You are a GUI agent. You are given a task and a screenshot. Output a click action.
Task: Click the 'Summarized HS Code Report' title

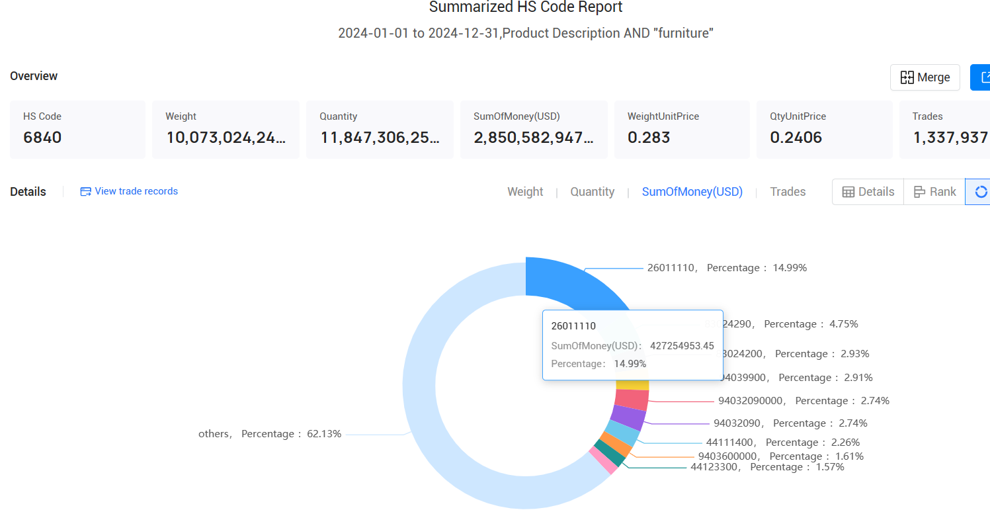[x=526, y=7]
